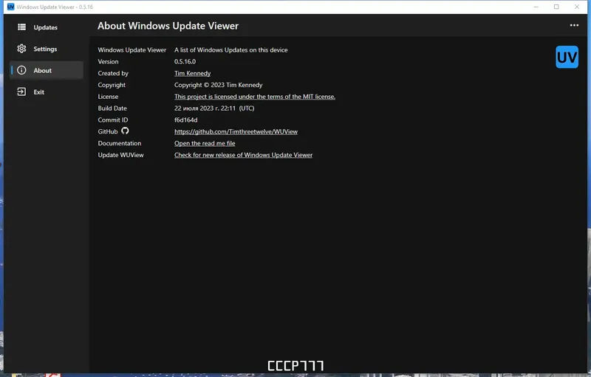Click the blue UV application logo
Image resolution: width=591 pixels, height=377 pixels.
click(x=567, y=58)
